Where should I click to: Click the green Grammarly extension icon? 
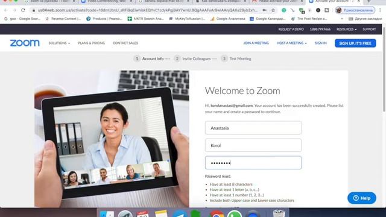coord(284,10)
